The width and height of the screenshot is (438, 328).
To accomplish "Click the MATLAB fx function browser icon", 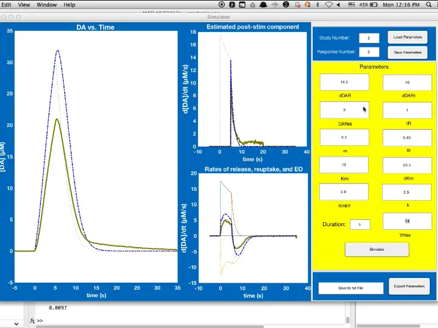I will point(32,320).
